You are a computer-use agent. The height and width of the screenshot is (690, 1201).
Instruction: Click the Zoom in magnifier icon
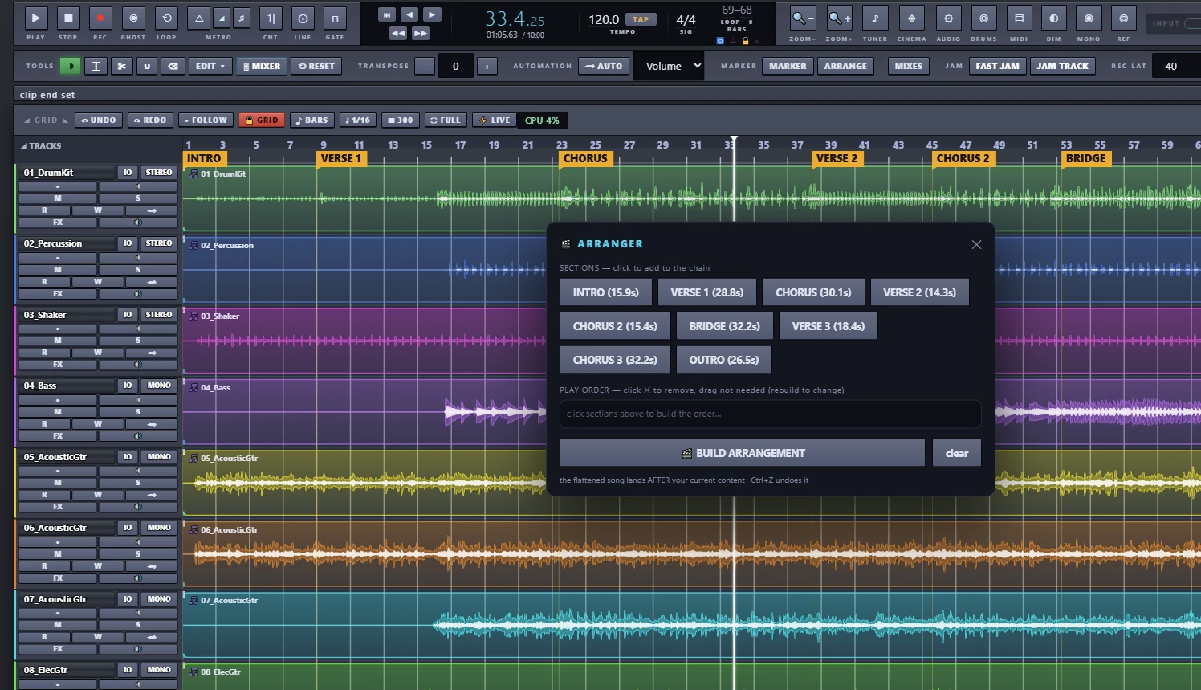point(839,18)
